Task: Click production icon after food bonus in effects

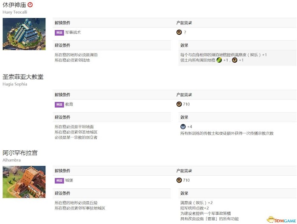Action: click(x=235, y=60)
